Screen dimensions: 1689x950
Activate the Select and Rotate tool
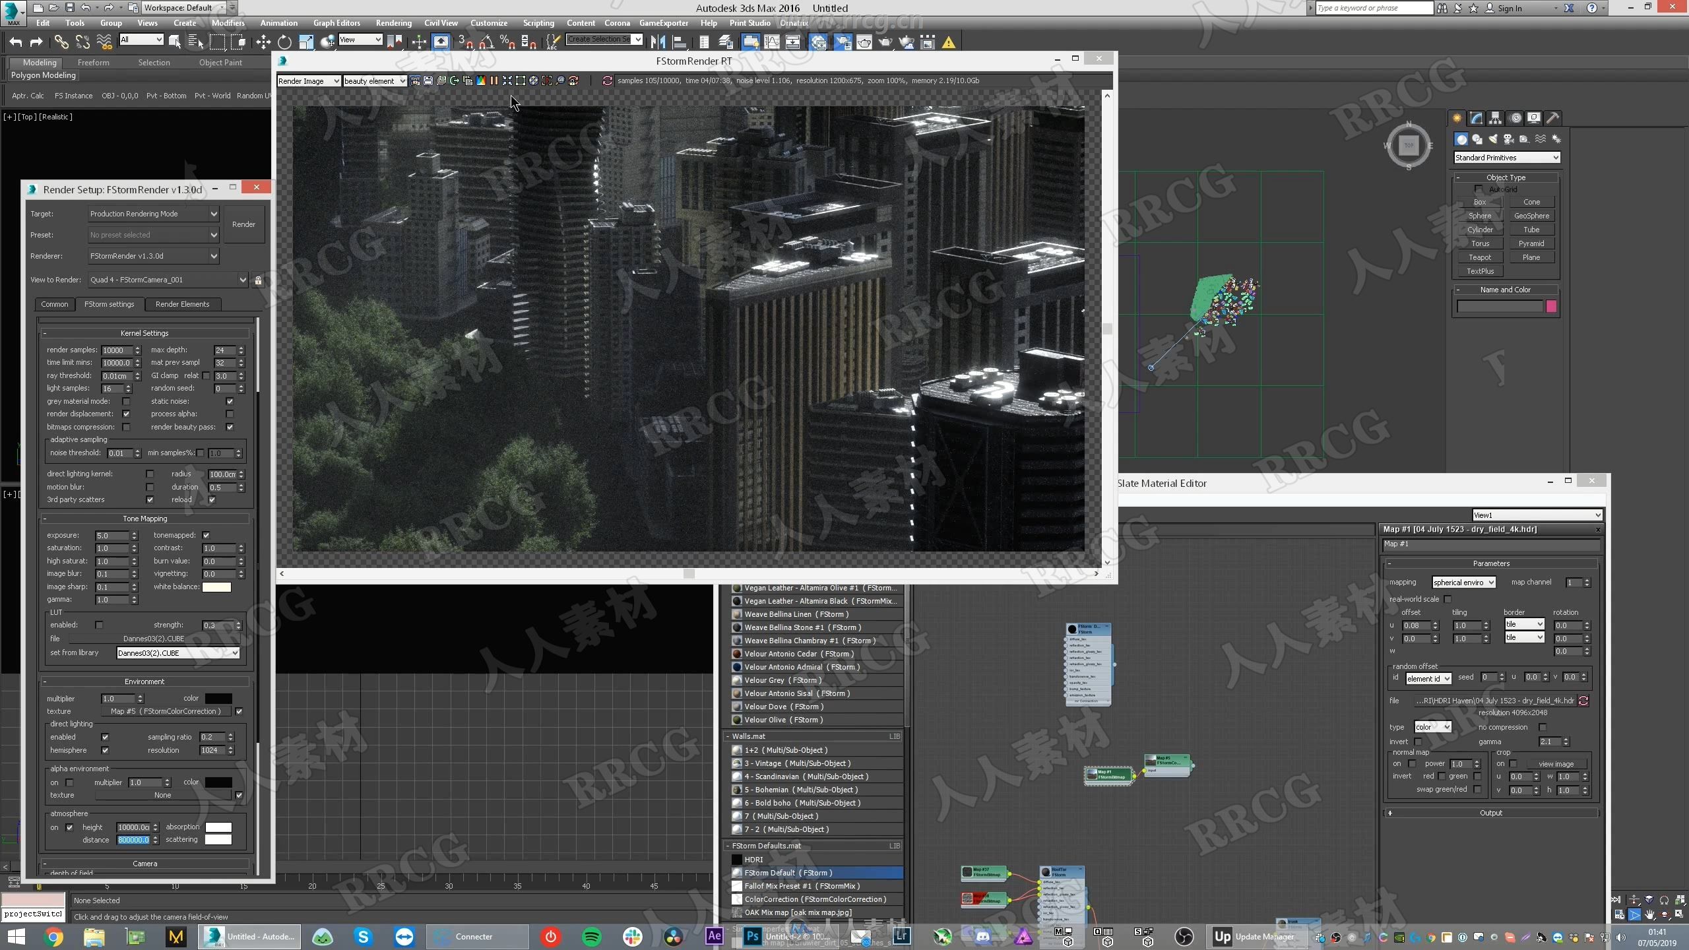point(284,42)
